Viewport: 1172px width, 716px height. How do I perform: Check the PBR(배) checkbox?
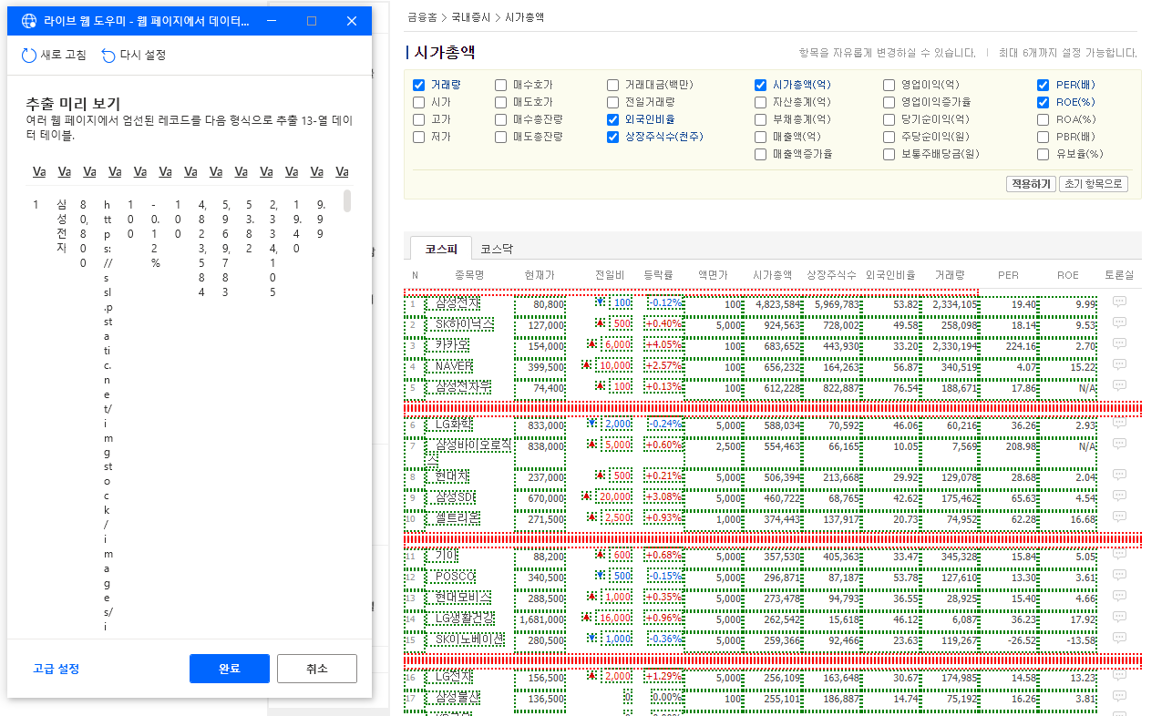[x=1043, y=137]
